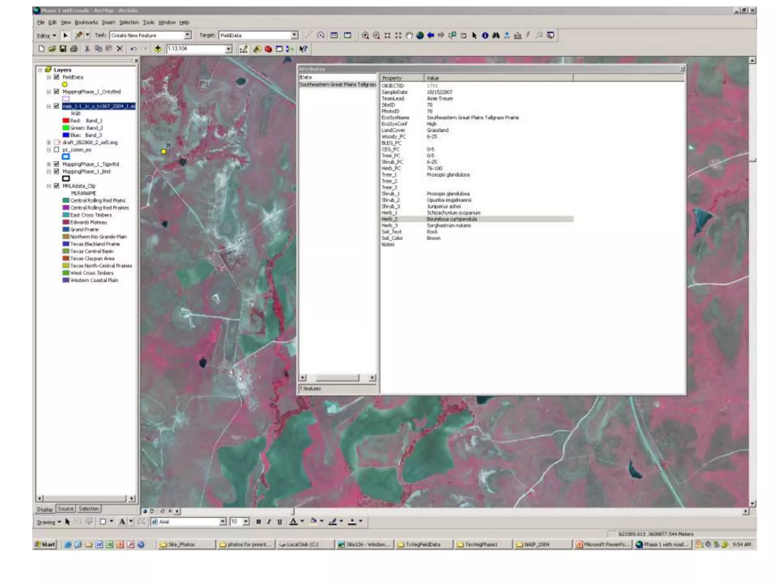The width and height of the screenshot is (777, 583).
Task: Expand the draft_052808 layer tree node
Action: coord(49,142)
